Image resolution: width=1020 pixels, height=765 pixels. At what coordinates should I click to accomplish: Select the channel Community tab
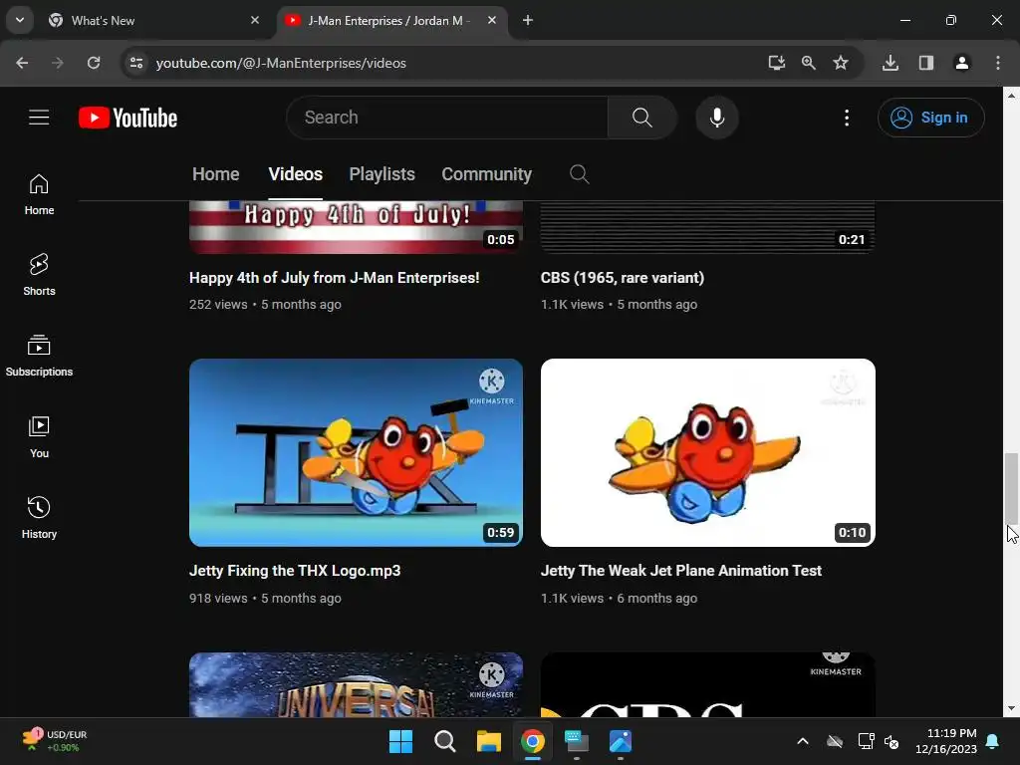click(x=486, y=174)
